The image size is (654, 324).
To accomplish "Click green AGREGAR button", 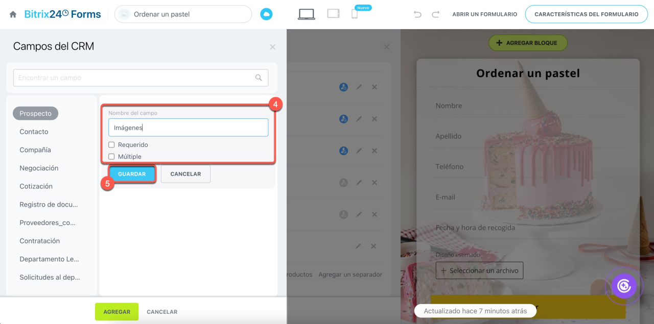I will click(x=116, y=312).
